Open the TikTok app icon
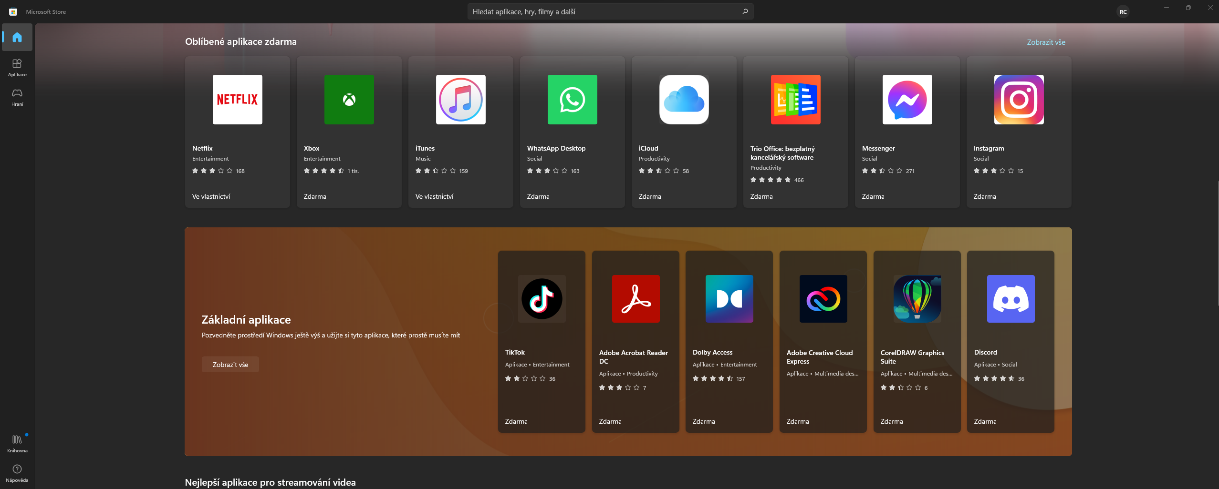The width and height of the screenshot is (1219, 489). (x=542, y=299)
